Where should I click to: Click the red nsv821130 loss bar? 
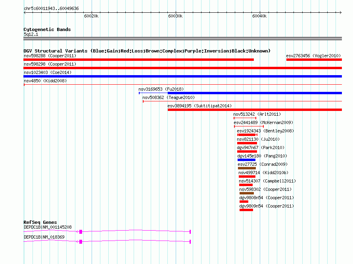tap(247, 143)
